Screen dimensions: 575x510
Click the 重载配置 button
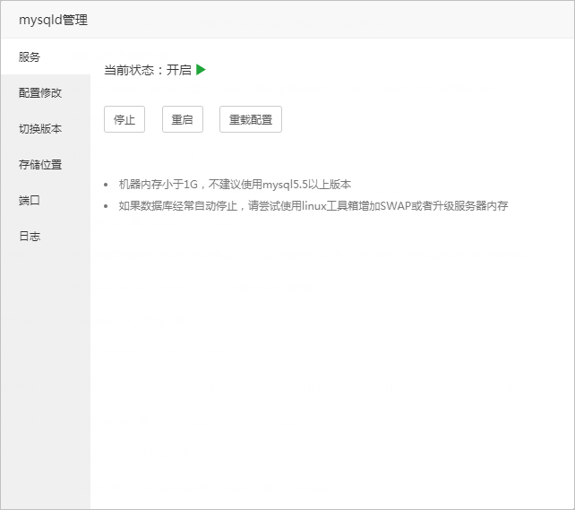(x=250, y=119)
